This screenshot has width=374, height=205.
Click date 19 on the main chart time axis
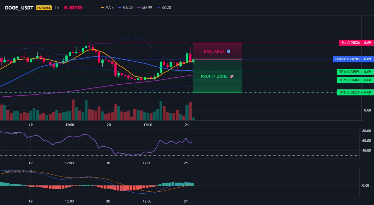coord(31,125)
